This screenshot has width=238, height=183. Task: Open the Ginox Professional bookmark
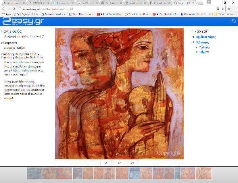pyautogui.click(x=81, y=14)
